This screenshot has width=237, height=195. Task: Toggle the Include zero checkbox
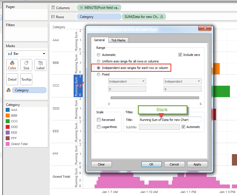(180, 55)
